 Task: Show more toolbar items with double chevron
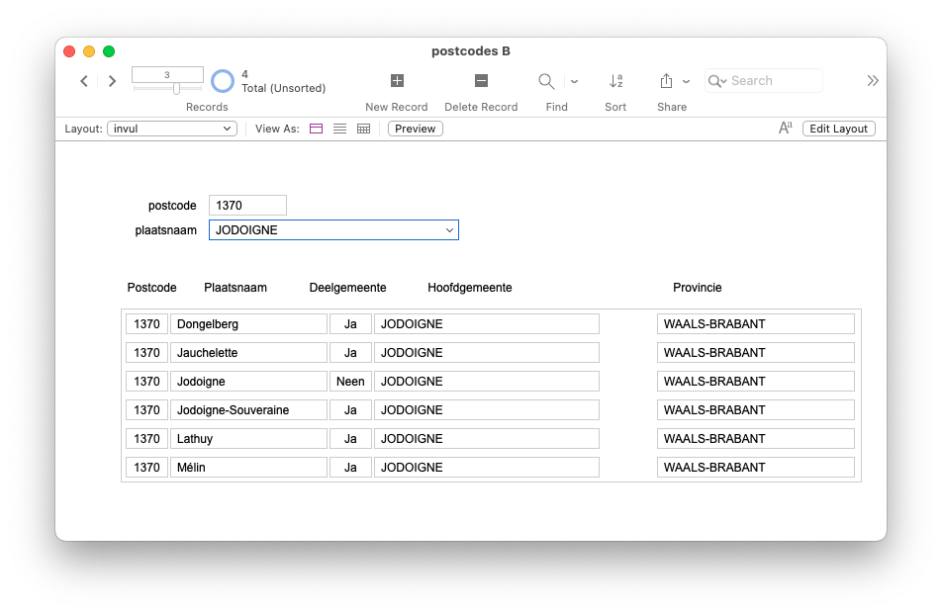tap(872, 81)
